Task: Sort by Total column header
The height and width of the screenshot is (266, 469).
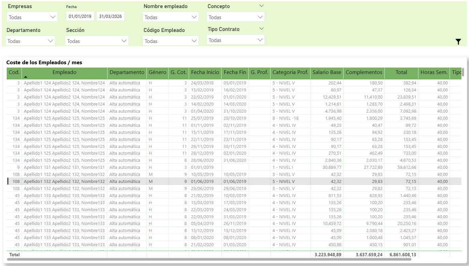Action: [401, 72]
